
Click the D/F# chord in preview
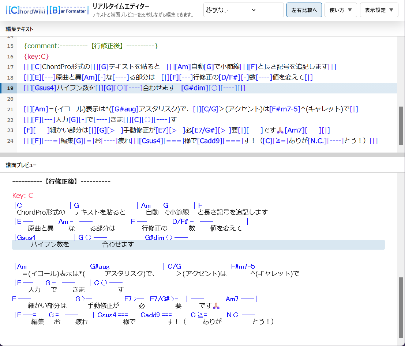180,222
